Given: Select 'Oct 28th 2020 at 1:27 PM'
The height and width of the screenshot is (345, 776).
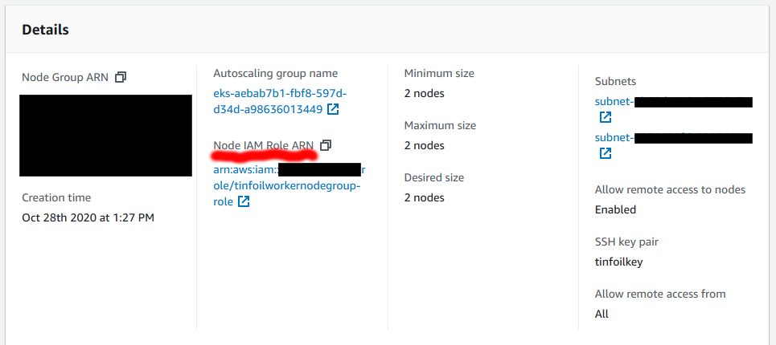Looking at the screenshot, I should (88, 217).
